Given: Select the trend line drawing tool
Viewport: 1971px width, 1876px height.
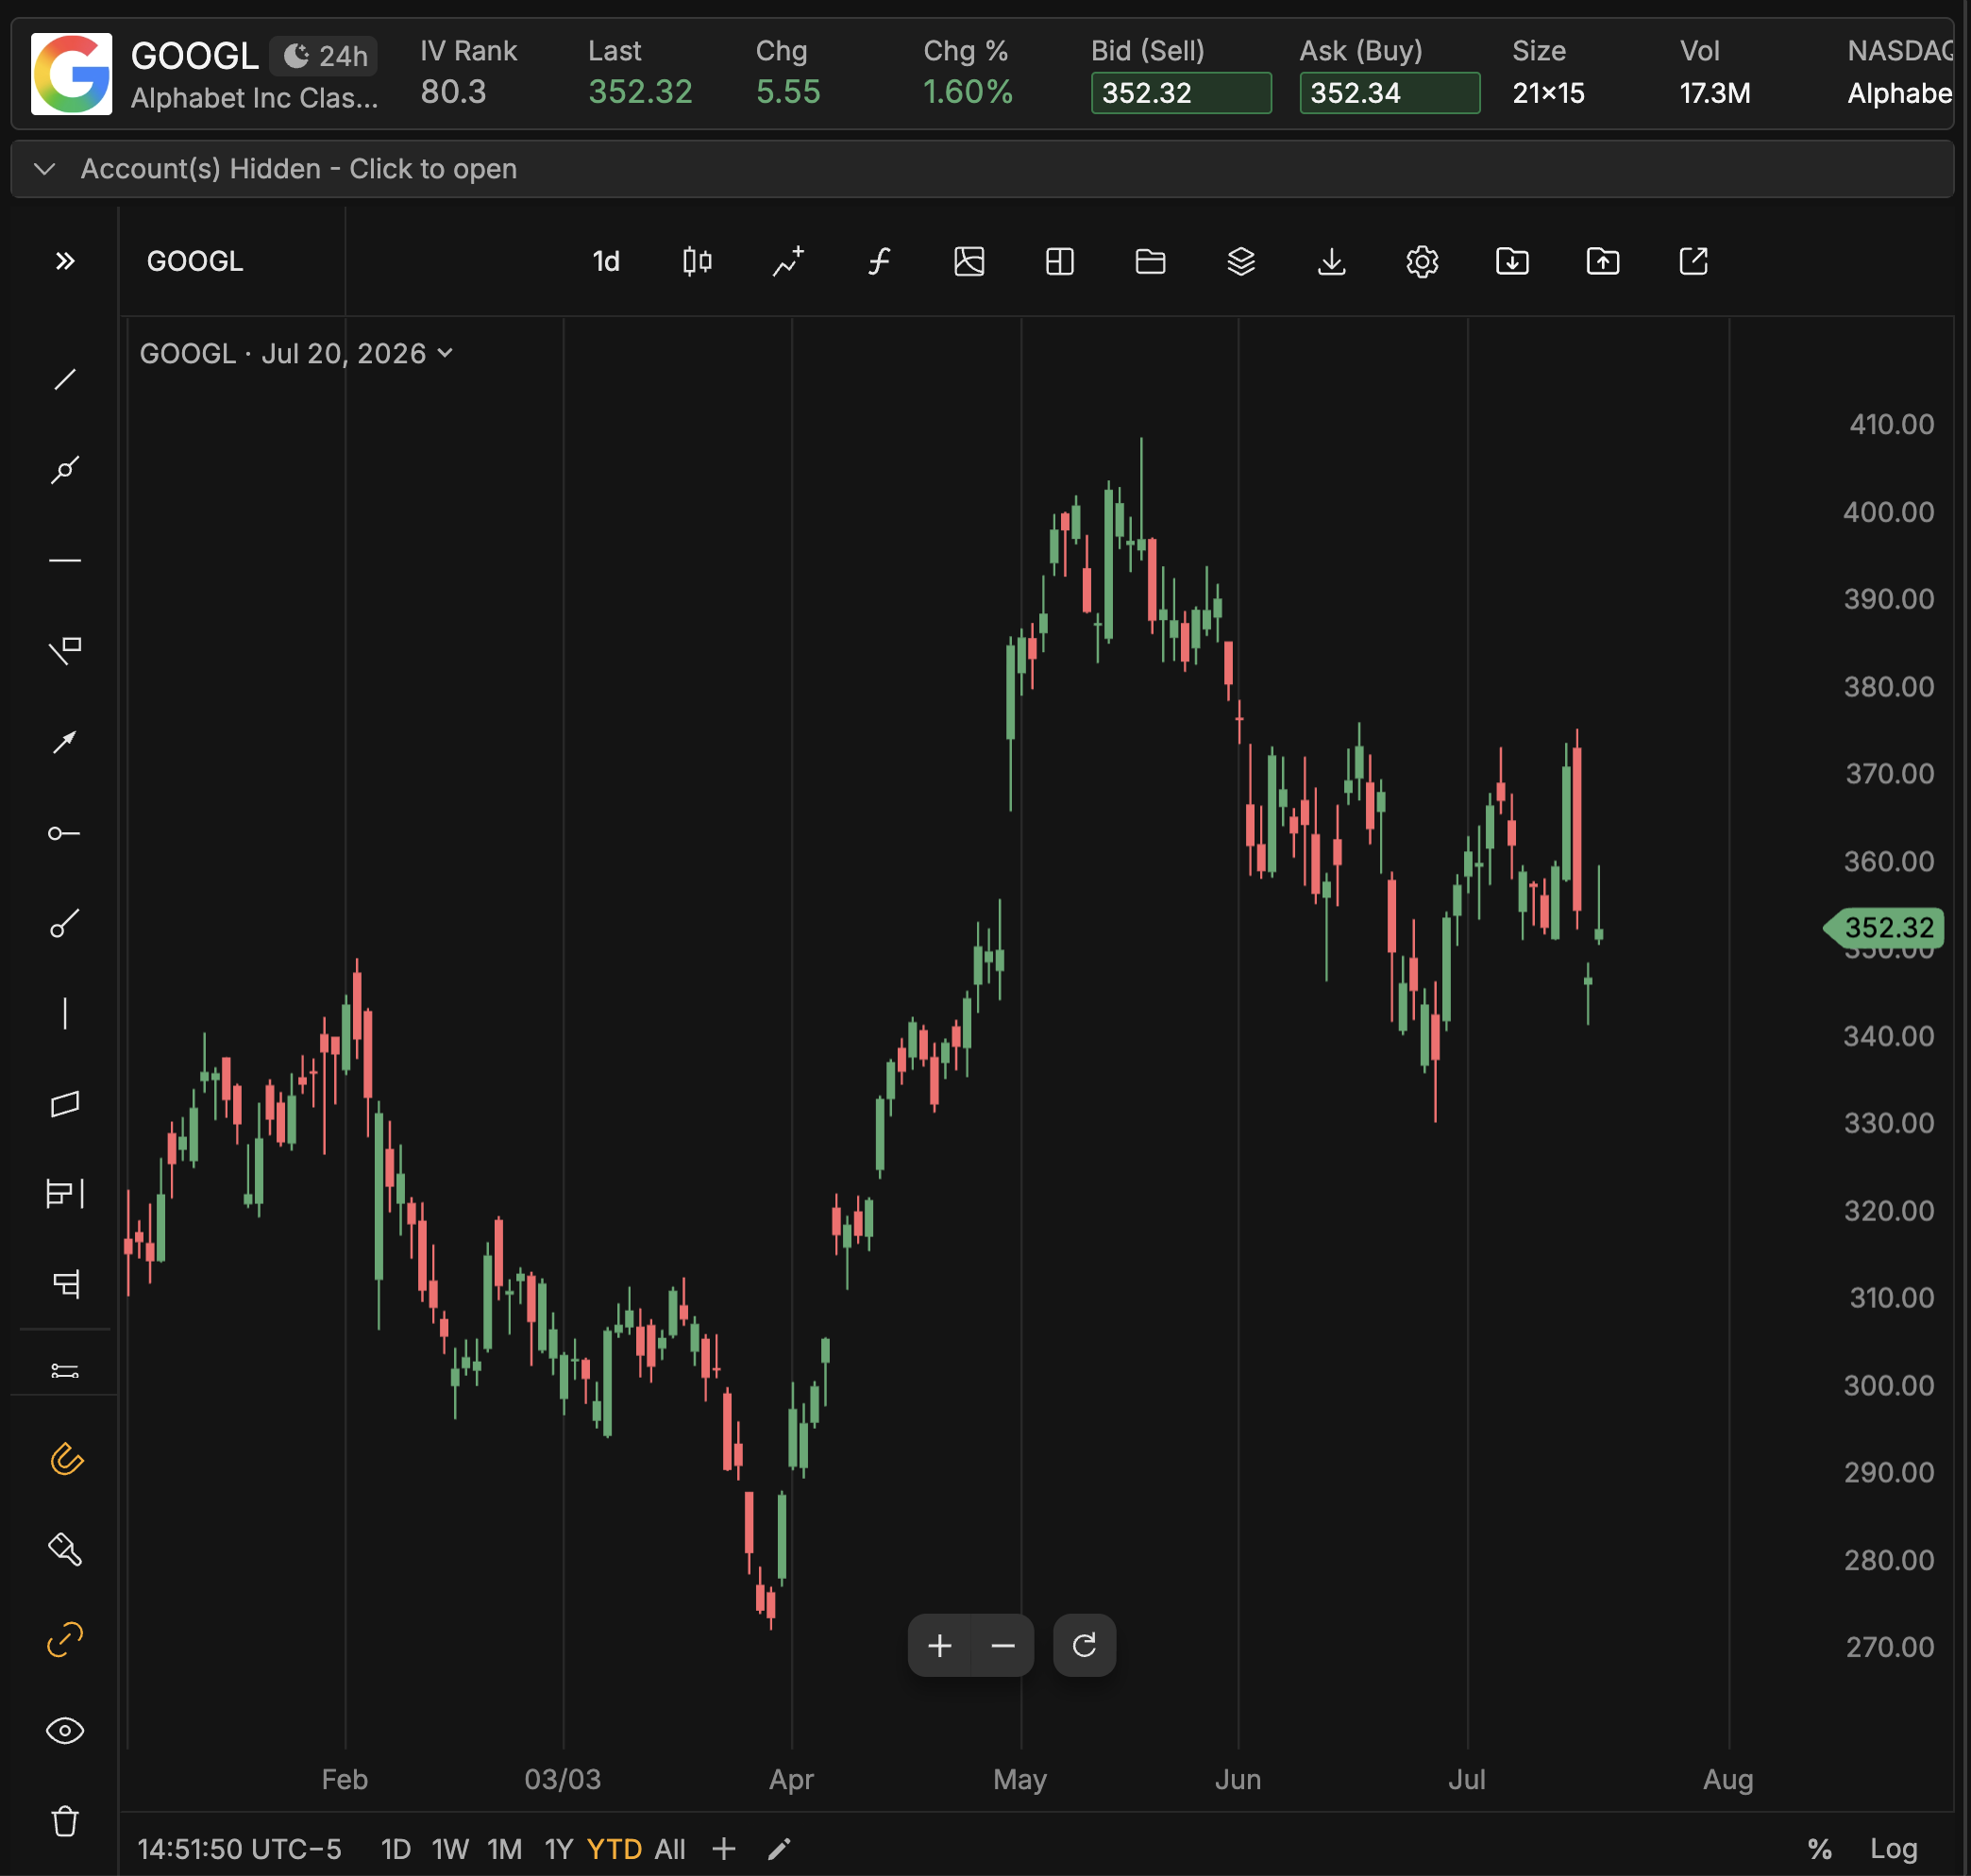Looking at the screenshot, I should click(x=65, y=380).
